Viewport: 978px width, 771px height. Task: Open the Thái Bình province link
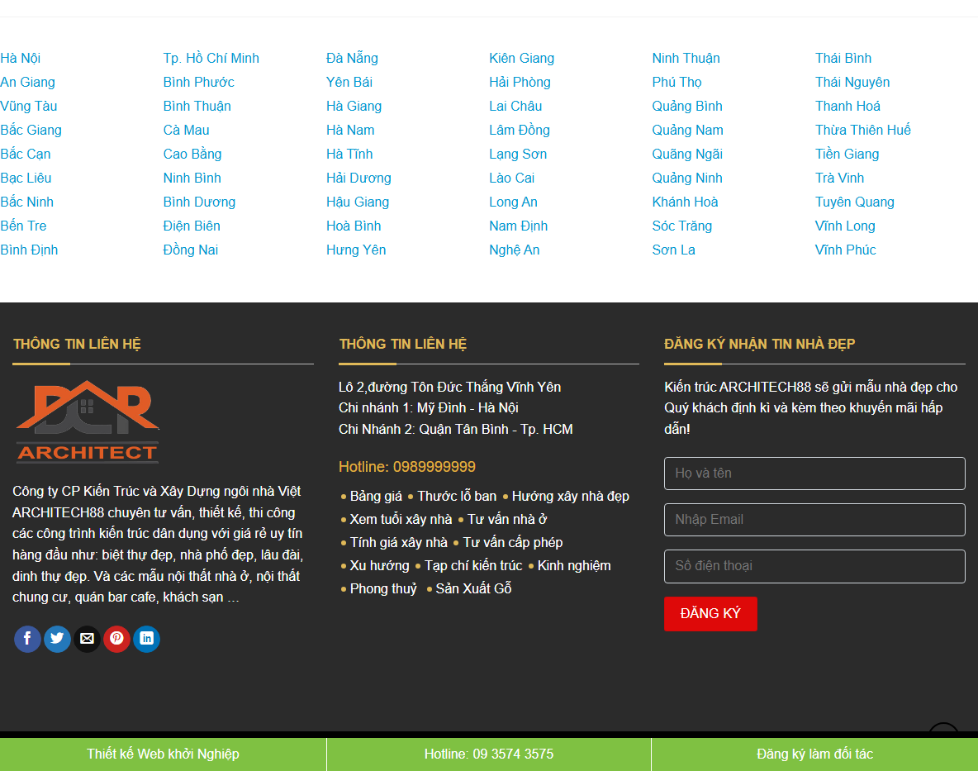click(x=843, y=58)
